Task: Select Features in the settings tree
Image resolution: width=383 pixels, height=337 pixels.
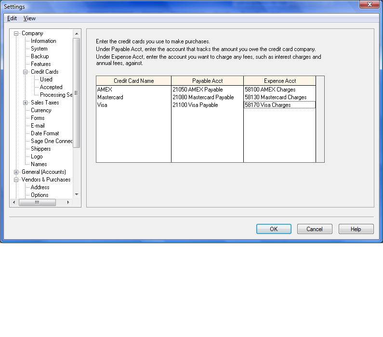Action: point(41,64)
